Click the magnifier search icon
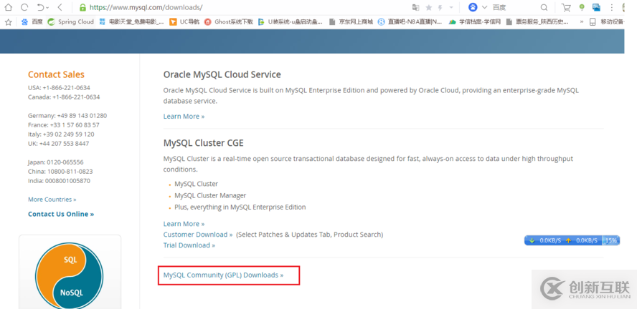 click(544, 7)
